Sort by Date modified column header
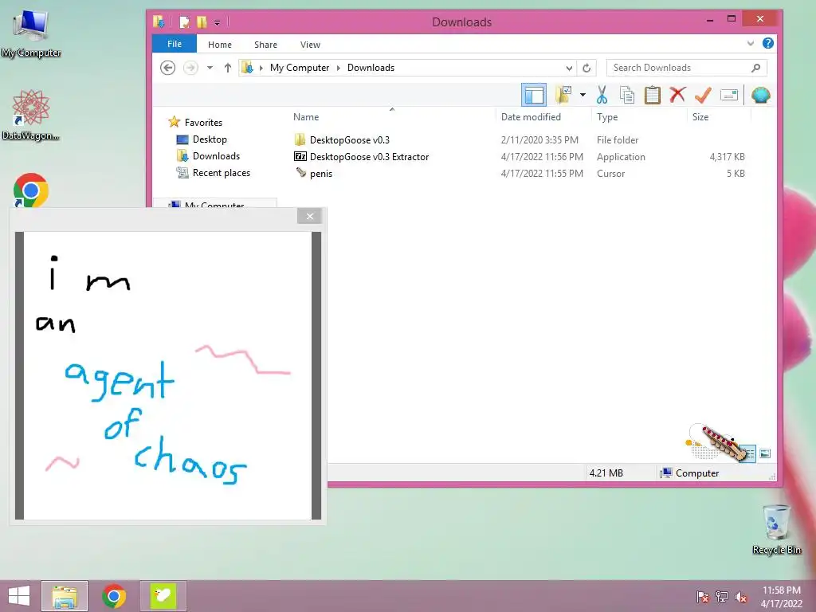This screenshot has width=816, height=612. coord(531,117)
